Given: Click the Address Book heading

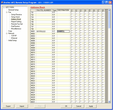Looking at the screenshot, I should (x=38, y=7).
